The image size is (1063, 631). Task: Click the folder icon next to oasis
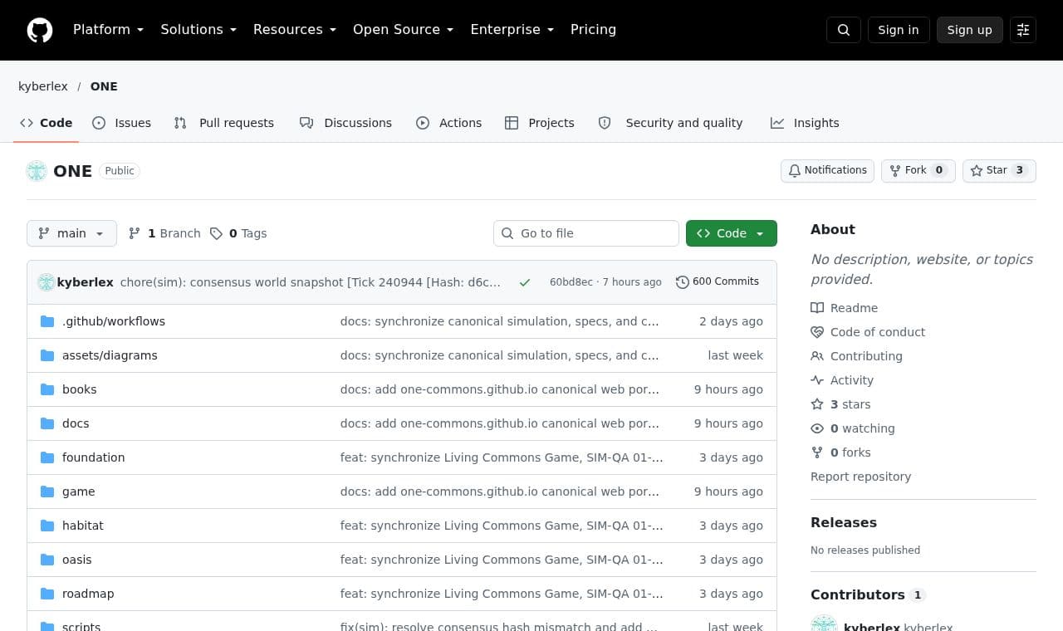tap(47, 560)
